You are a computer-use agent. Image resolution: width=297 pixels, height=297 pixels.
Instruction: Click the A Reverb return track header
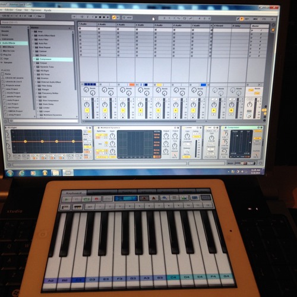click(221, 26)
